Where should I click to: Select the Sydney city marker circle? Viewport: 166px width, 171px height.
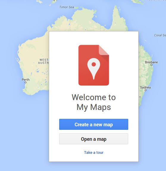tap(145, 90)
